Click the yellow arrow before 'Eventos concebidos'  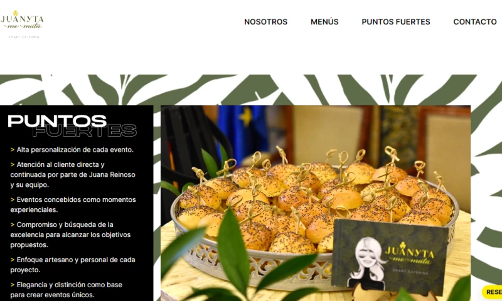pos(13,199)
